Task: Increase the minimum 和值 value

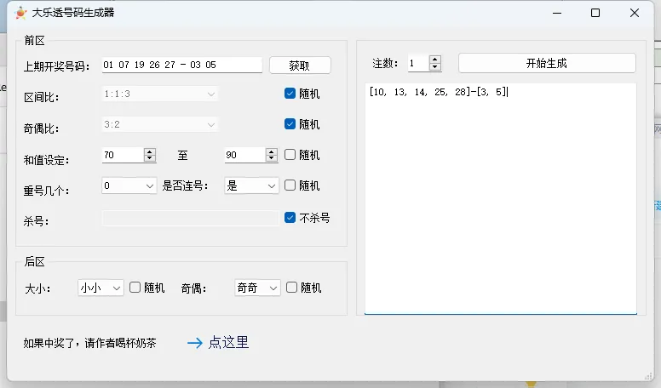Action: (x=150, y=151)
